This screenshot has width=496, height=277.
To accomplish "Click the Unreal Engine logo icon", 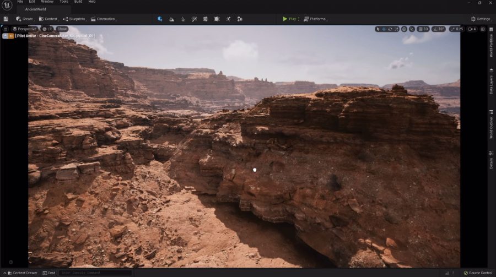I will (x=7, y=5).
